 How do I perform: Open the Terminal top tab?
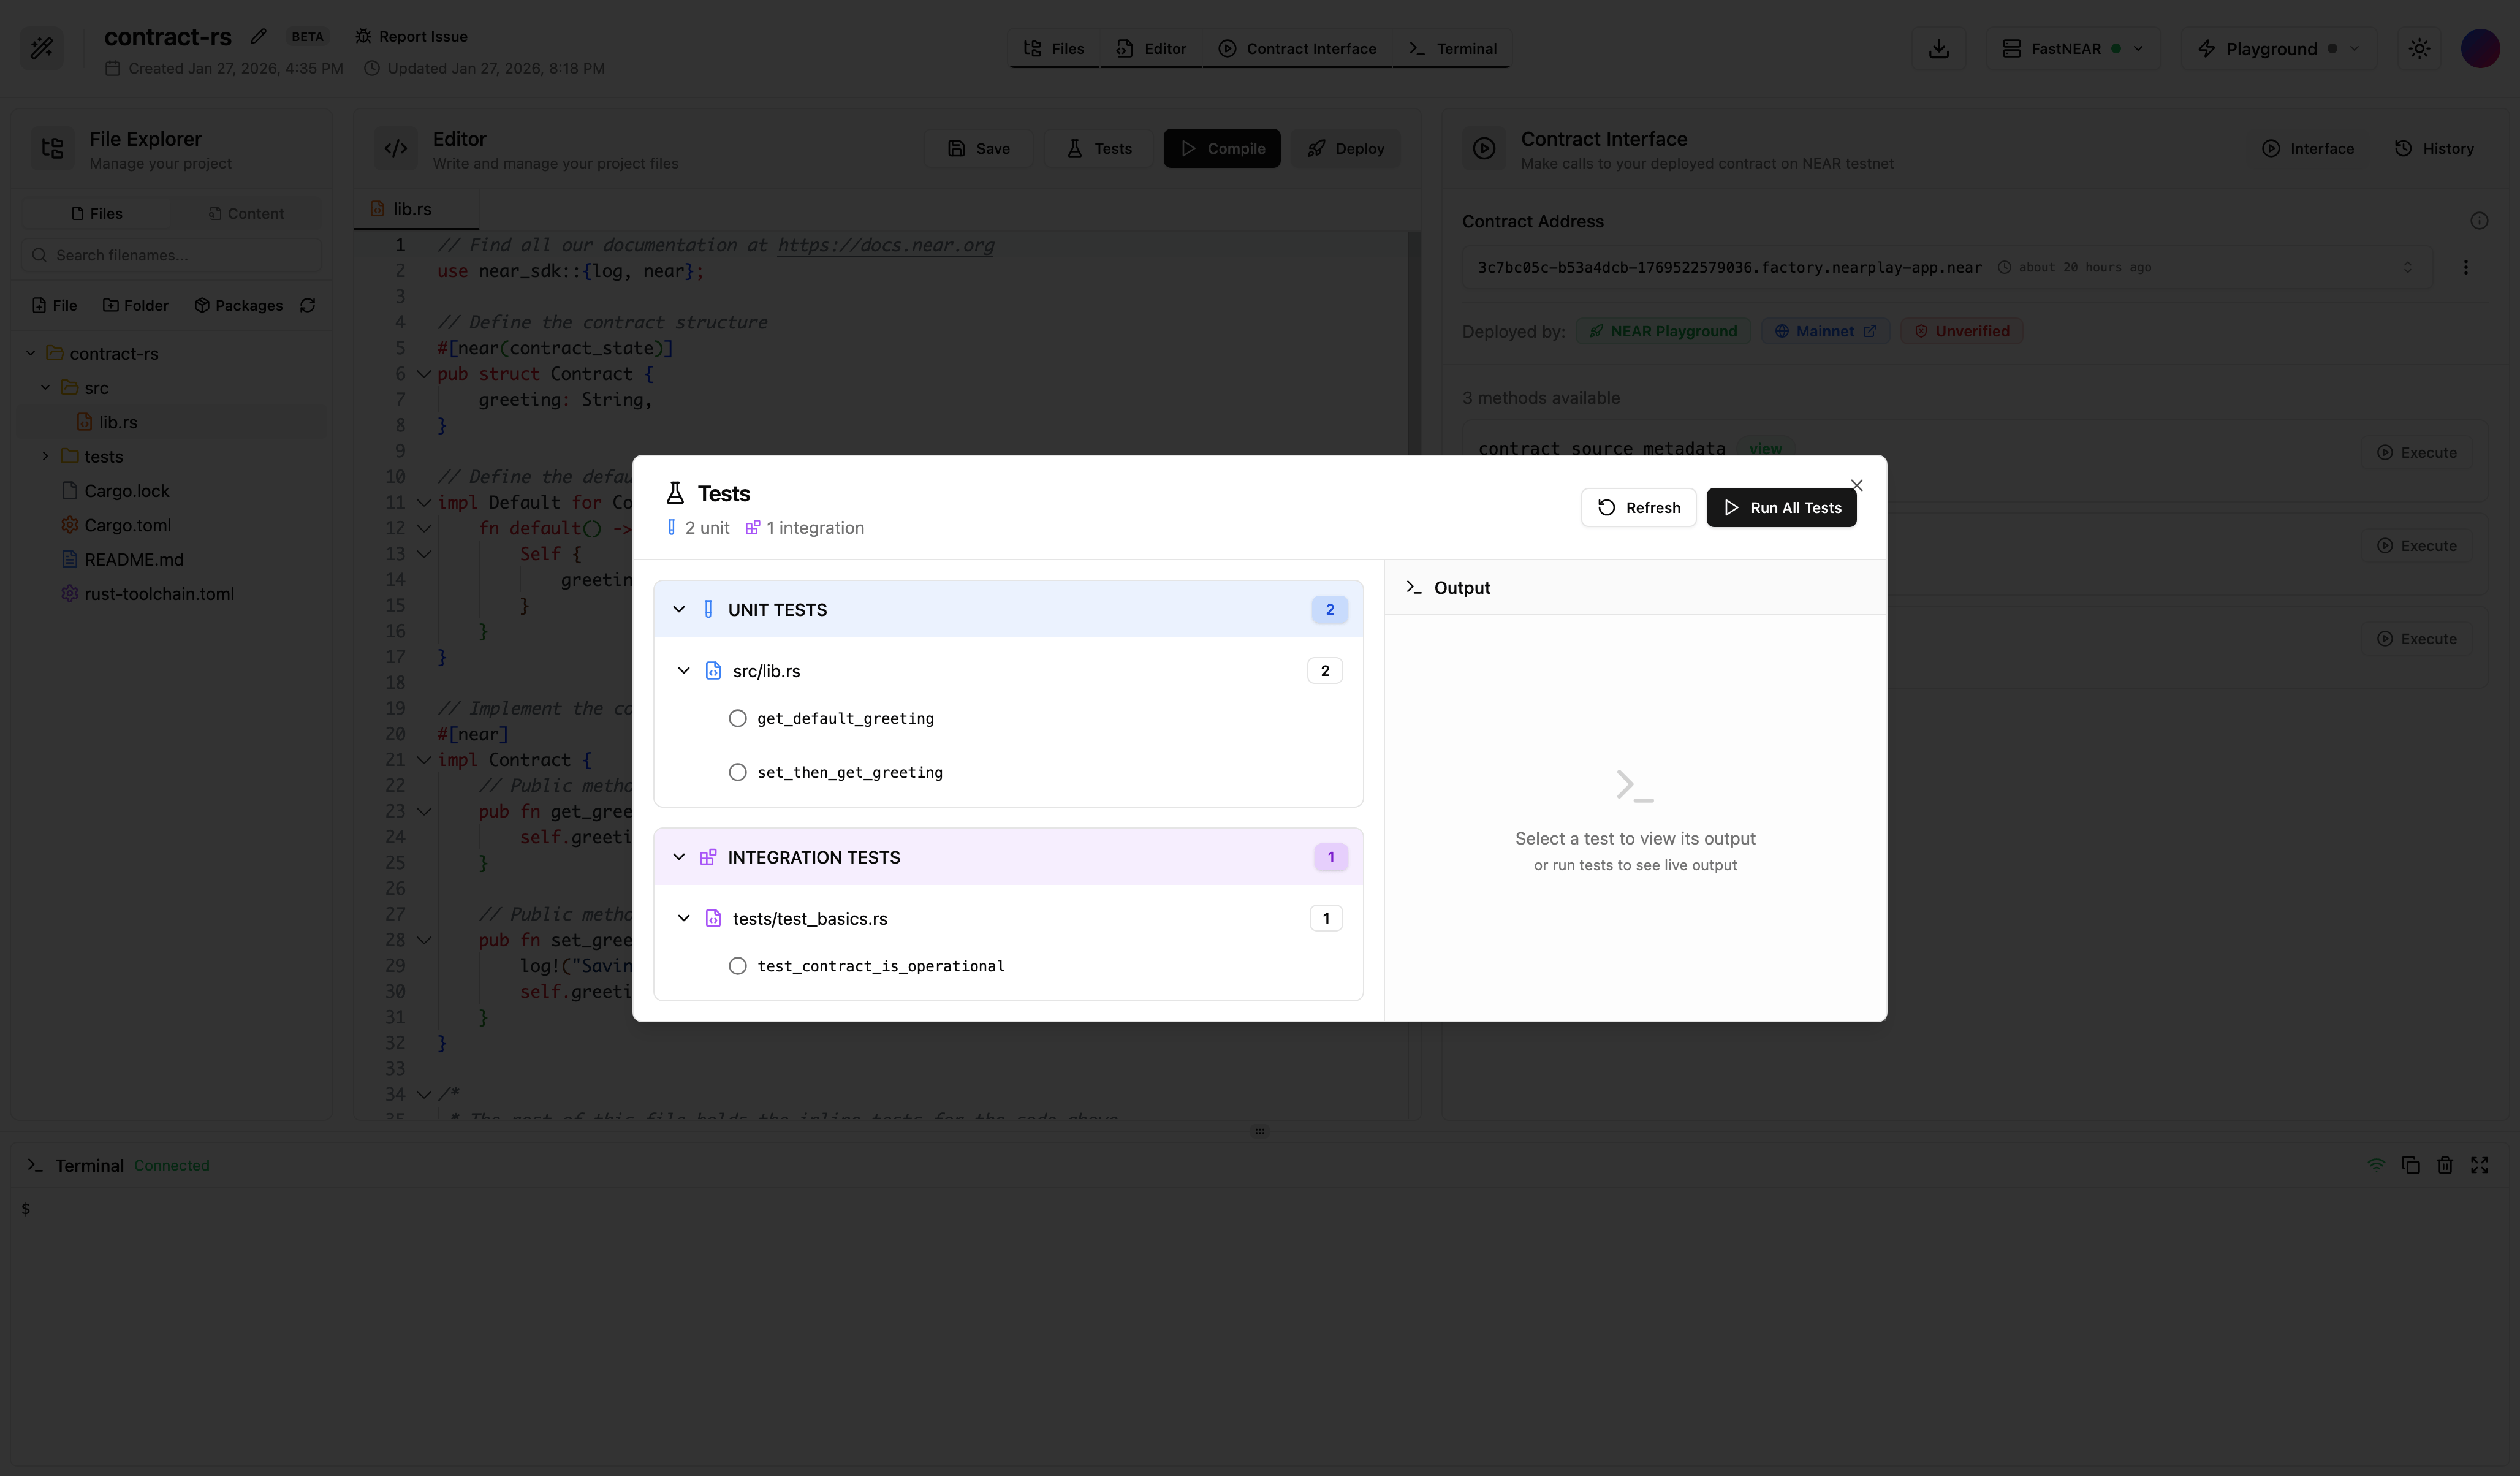click(1452, 48)
